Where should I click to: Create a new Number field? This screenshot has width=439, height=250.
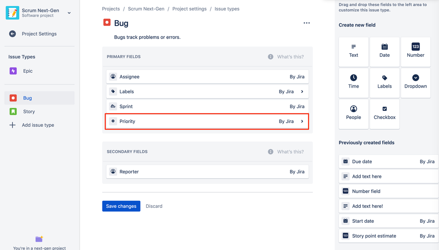click(415, 52)
